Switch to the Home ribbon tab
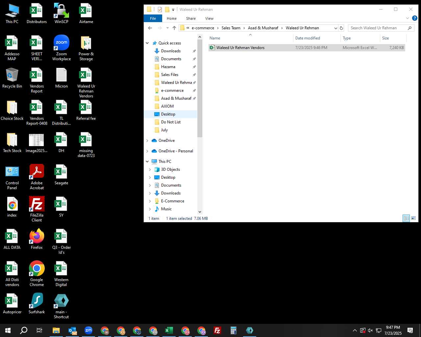Viewport: 421px width, 337px height. pyautogui.click(x=171, y=18)
